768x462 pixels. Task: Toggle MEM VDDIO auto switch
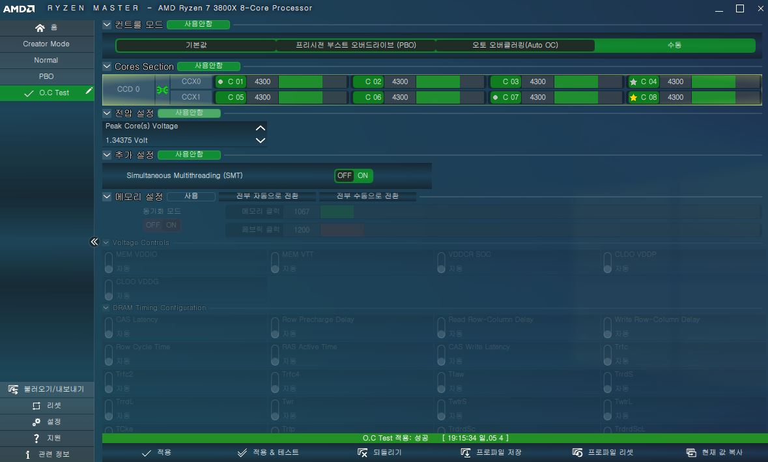tap(109, 263)
